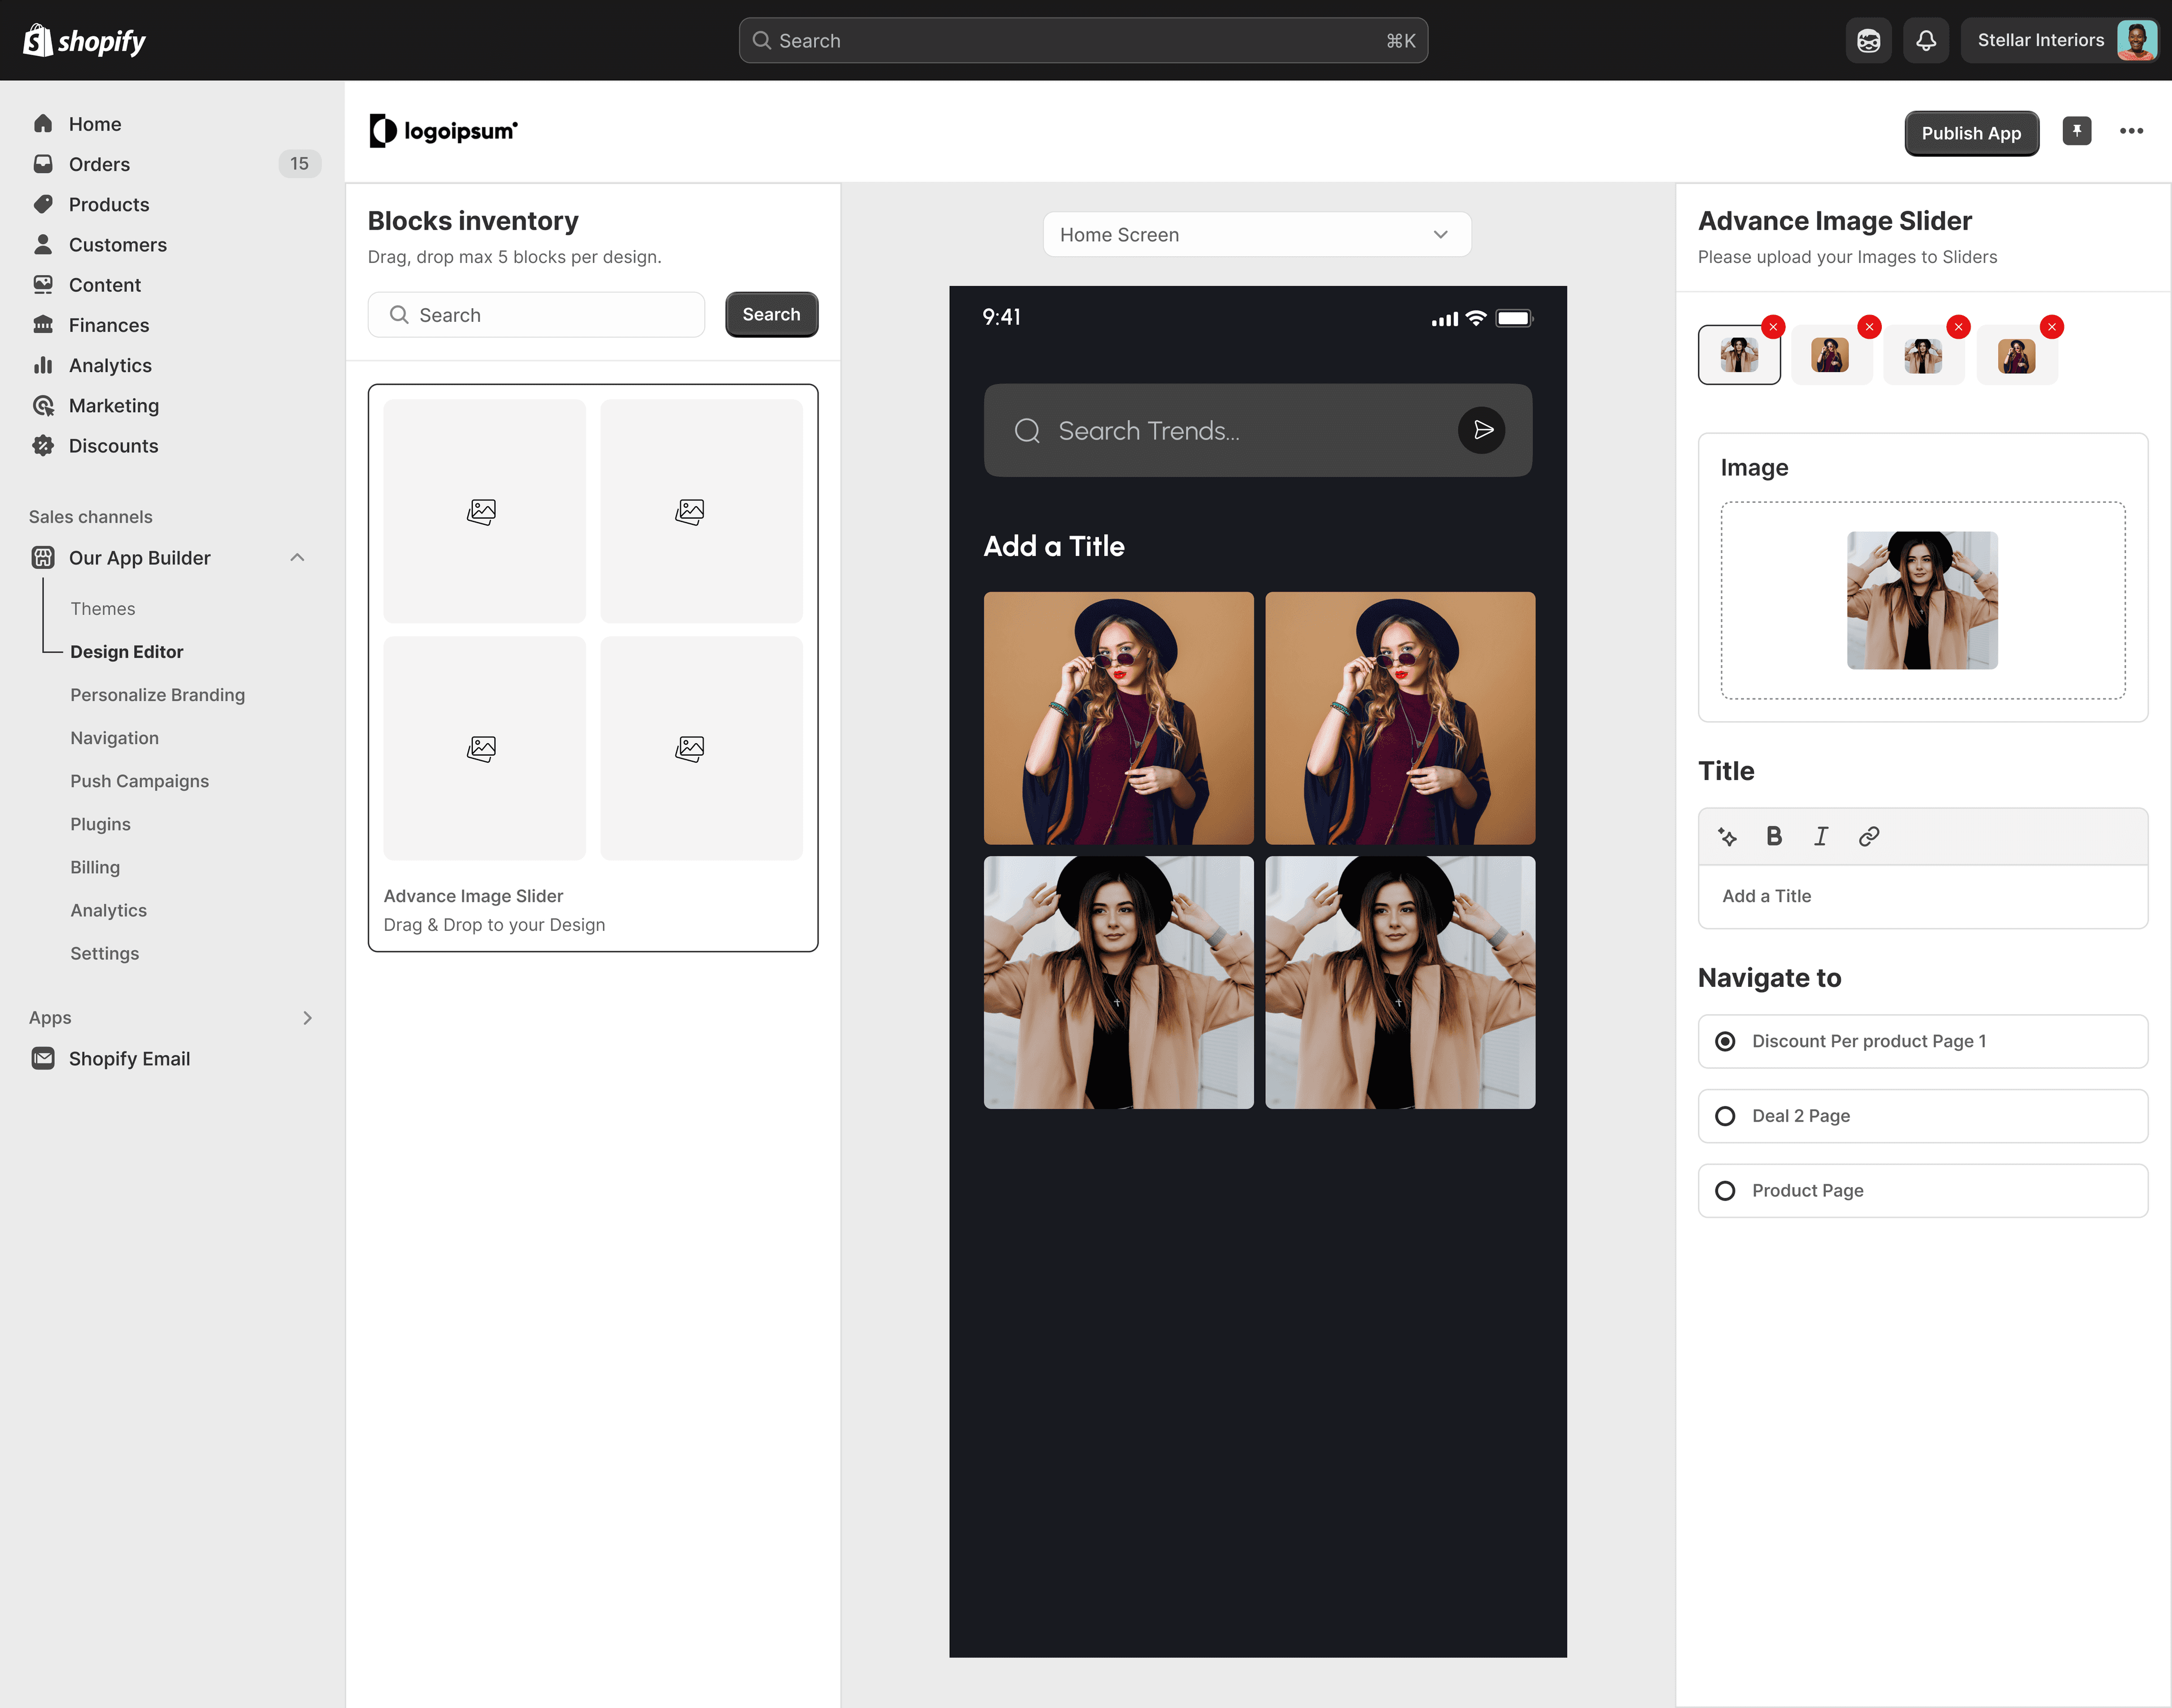Click the Italic formatting icon
Image resolution: width=2172 pixels, height=1708 pixels.
tap(1821, 836)
